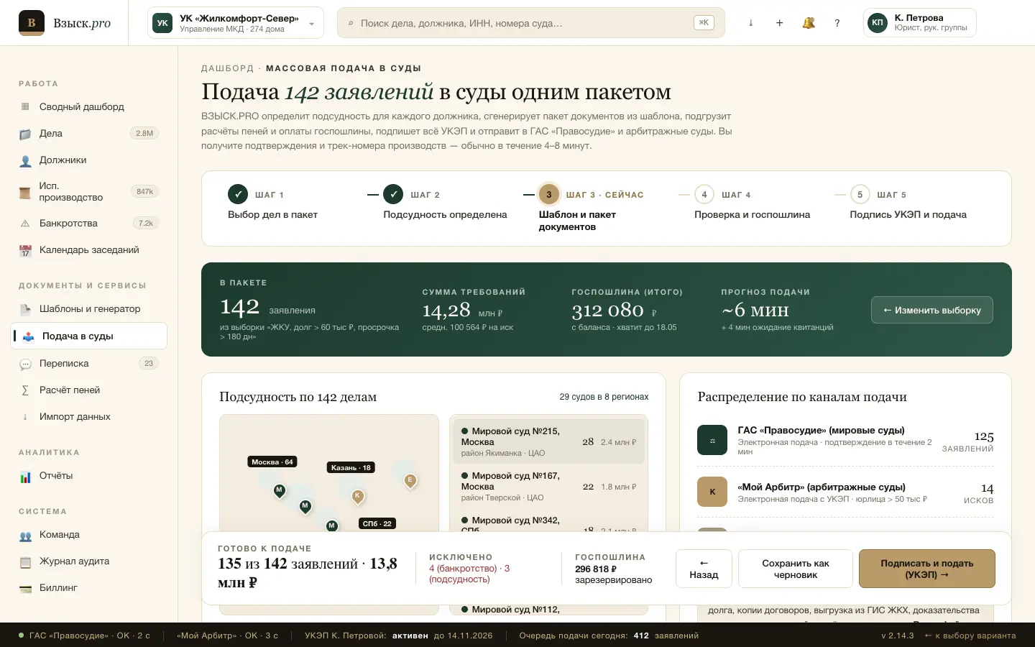Click the Команда people icon
Screen dimensions: 1035x647
tap(25, 535)
